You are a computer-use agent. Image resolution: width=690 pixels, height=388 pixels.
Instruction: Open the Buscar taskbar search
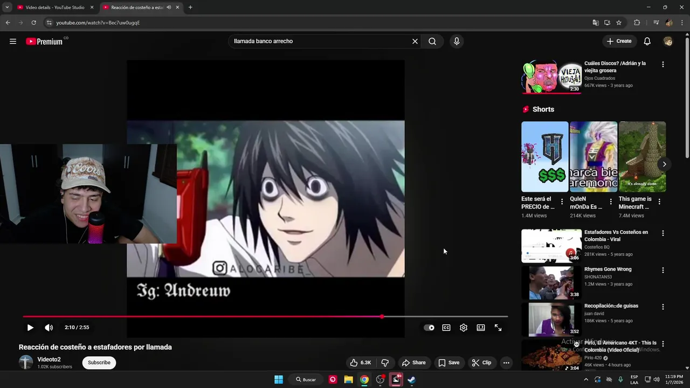[x=306, y=379]
